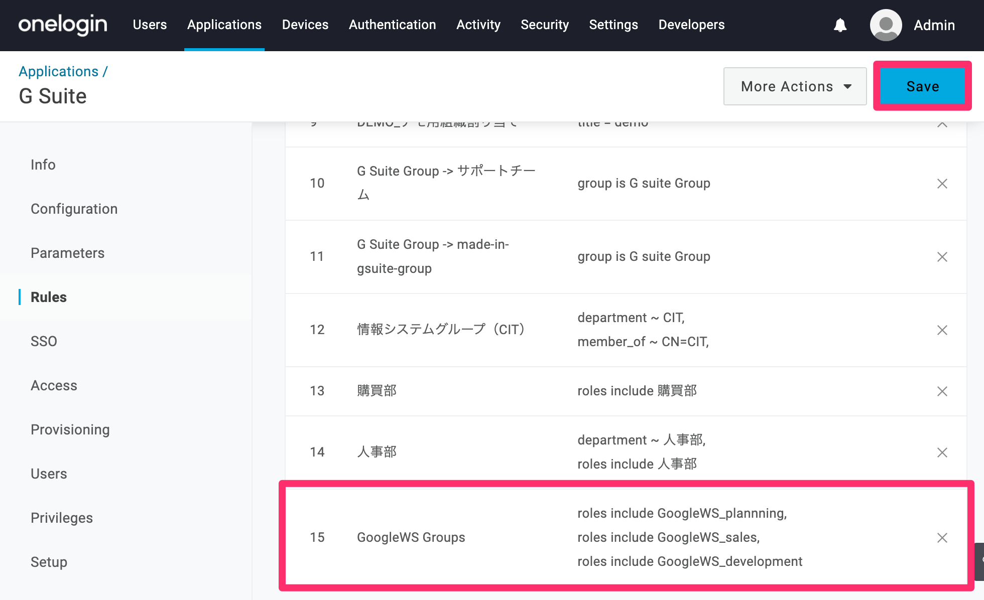Open the Devices menu
This screenshot has width=984, height=600.
coord(305,25)
